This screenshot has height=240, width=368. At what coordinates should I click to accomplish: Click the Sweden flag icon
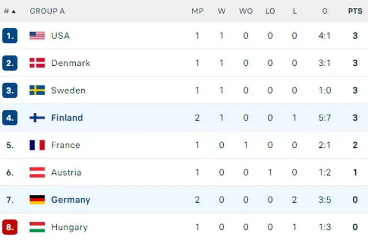click(x=37, y=90)
